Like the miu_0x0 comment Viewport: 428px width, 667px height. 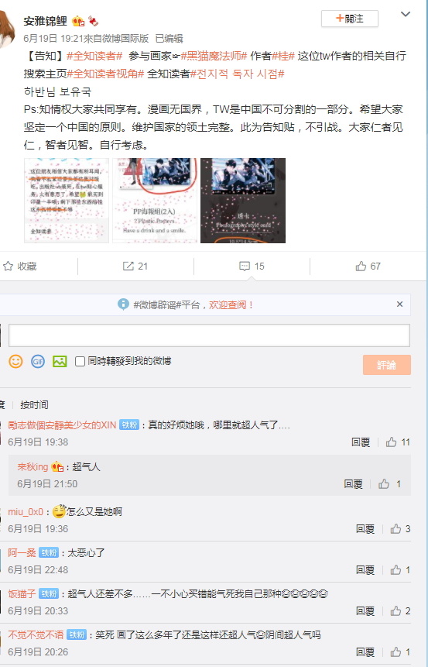(x=400, y=529)
